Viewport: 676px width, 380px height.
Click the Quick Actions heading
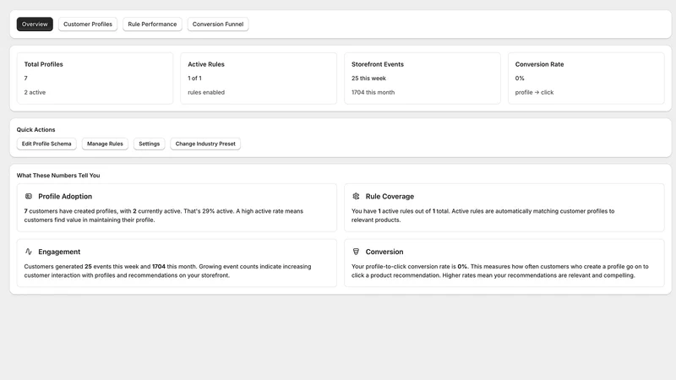tap(35, 130)
